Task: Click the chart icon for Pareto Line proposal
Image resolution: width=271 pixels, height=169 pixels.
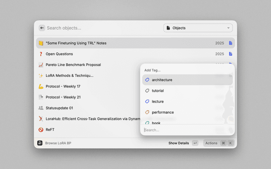Action: [41, 65]
